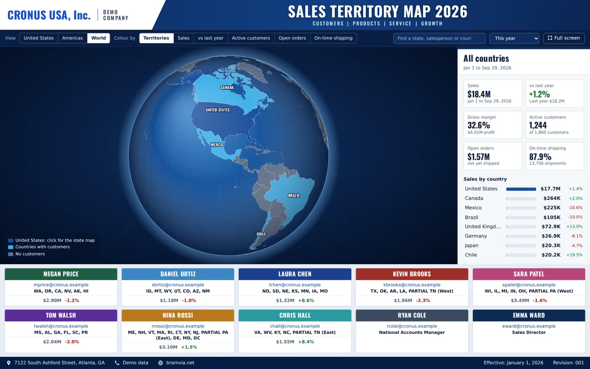Select Japan row in Sales by country
590x369 pixels.
pyautogui.click(x=524, y=245)
